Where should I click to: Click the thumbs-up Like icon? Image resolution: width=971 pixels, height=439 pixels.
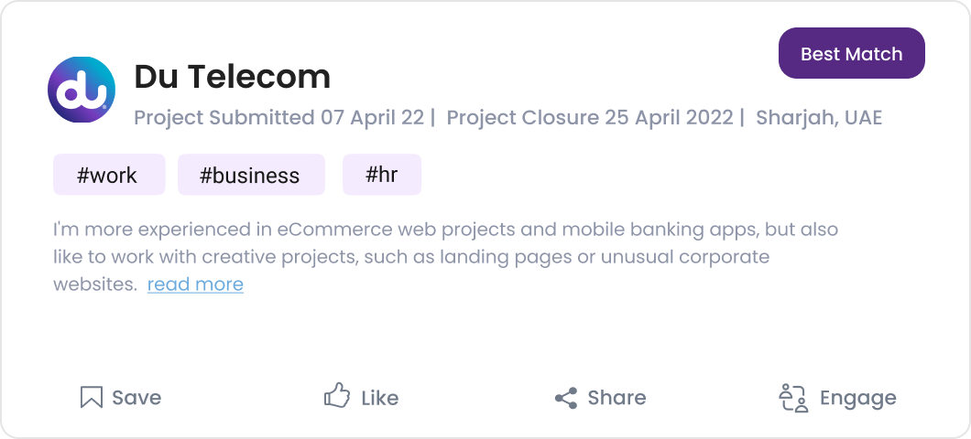pos(337,396)
